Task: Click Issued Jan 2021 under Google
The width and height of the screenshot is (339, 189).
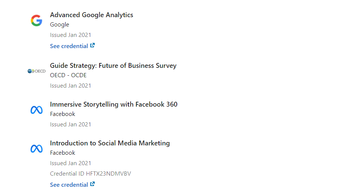Action: (x=70, y=35)
